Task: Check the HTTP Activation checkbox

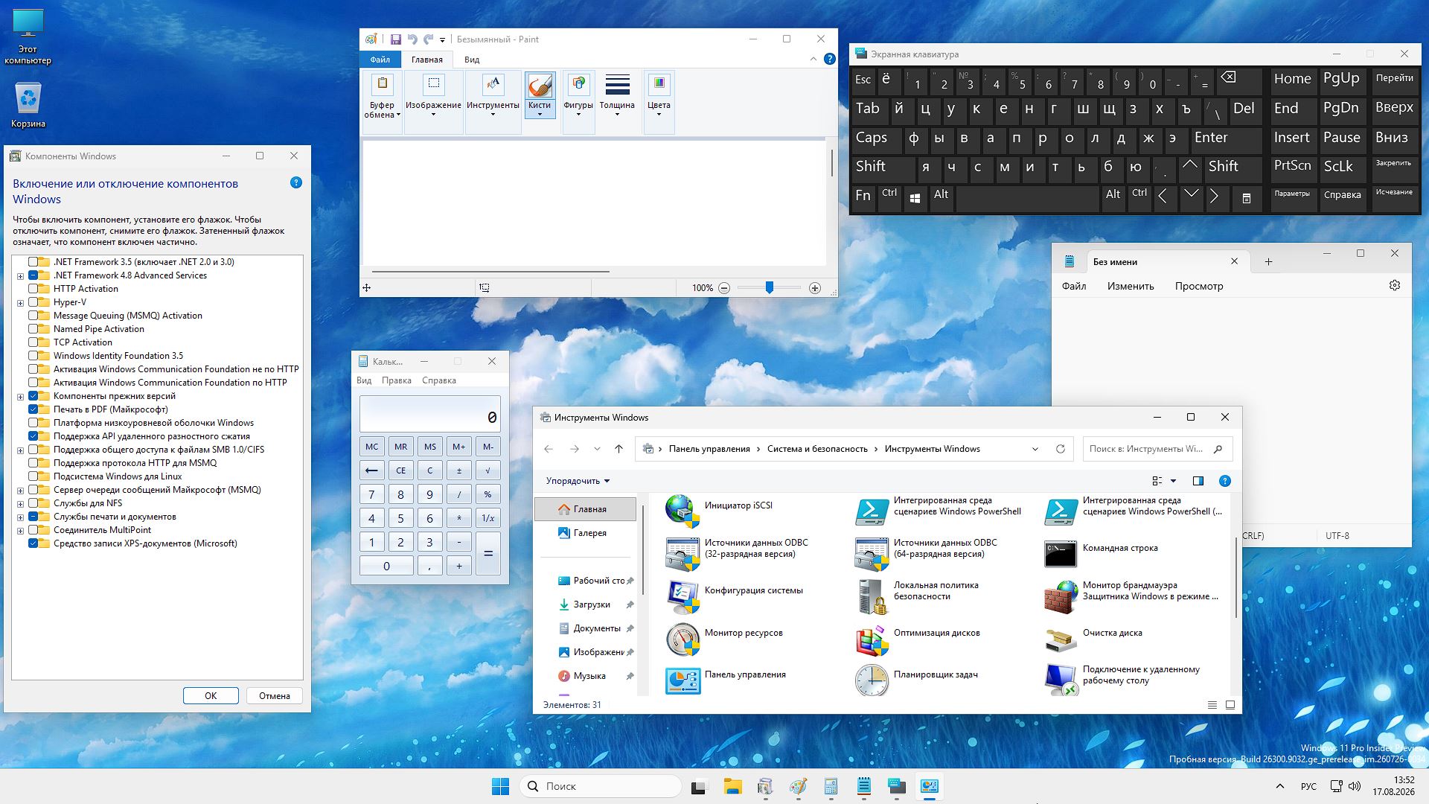Action: coord(33,289)
